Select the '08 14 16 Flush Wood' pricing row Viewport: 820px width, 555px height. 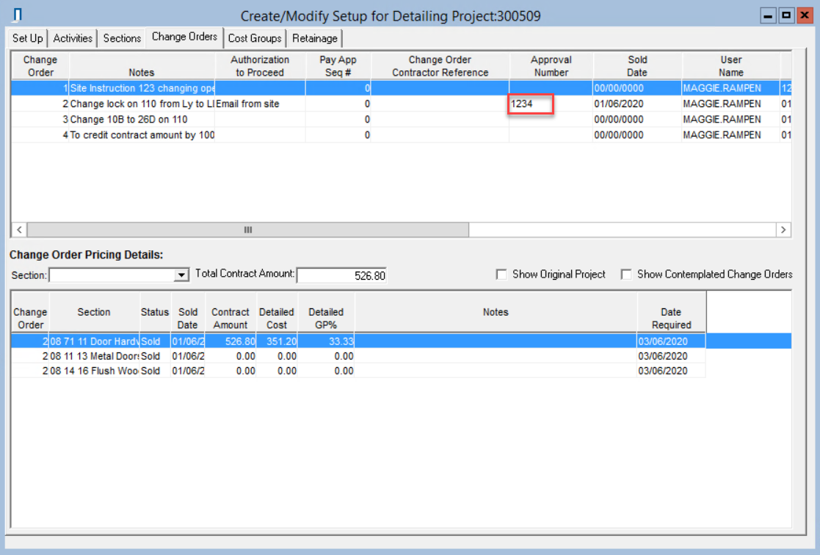pyautogui.click(x=358, y=371)
